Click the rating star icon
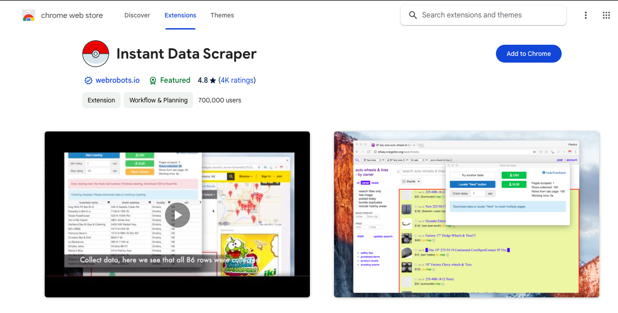The height and width of the screenshot is (313, 618). click(x=213, y=80)
